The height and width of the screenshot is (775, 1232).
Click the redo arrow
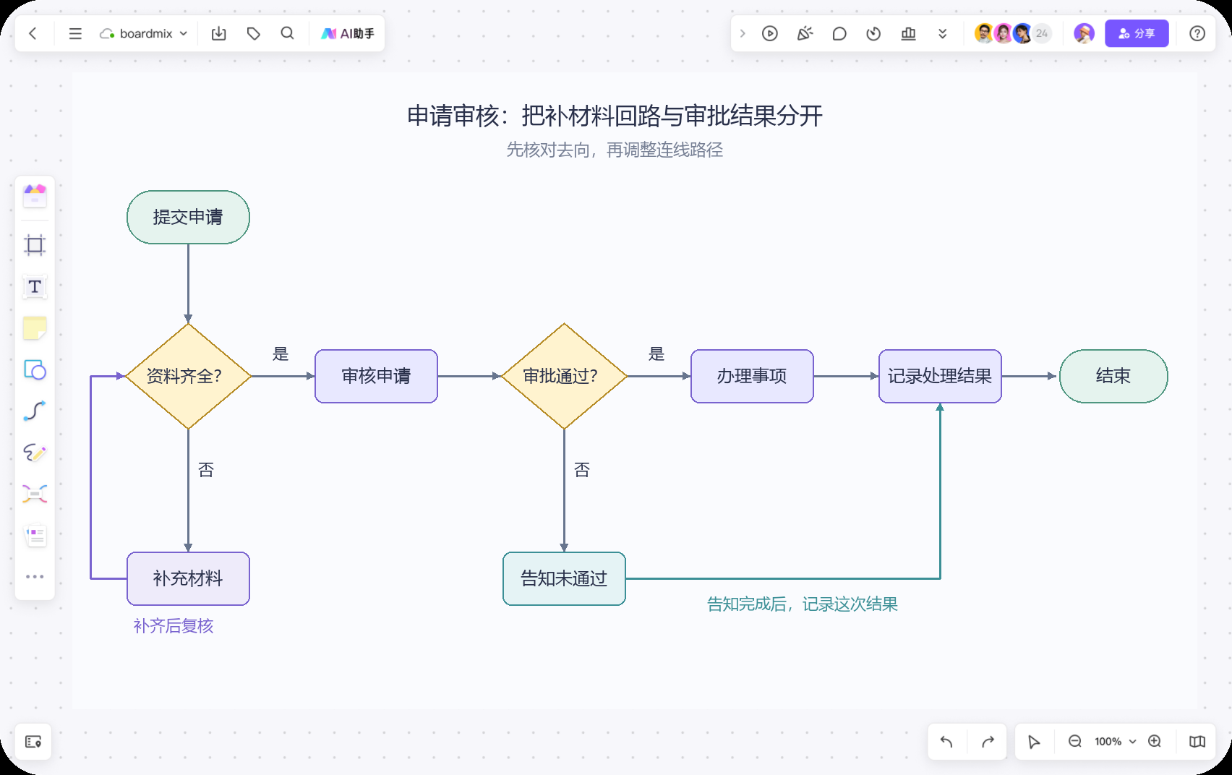tap(988, 742)
